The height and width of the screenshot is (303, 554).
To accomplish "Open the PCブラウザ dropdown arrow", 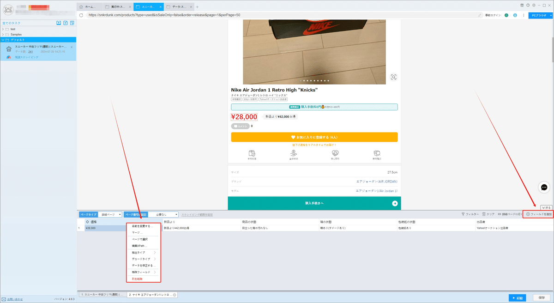I will click(x=551, y=15).
